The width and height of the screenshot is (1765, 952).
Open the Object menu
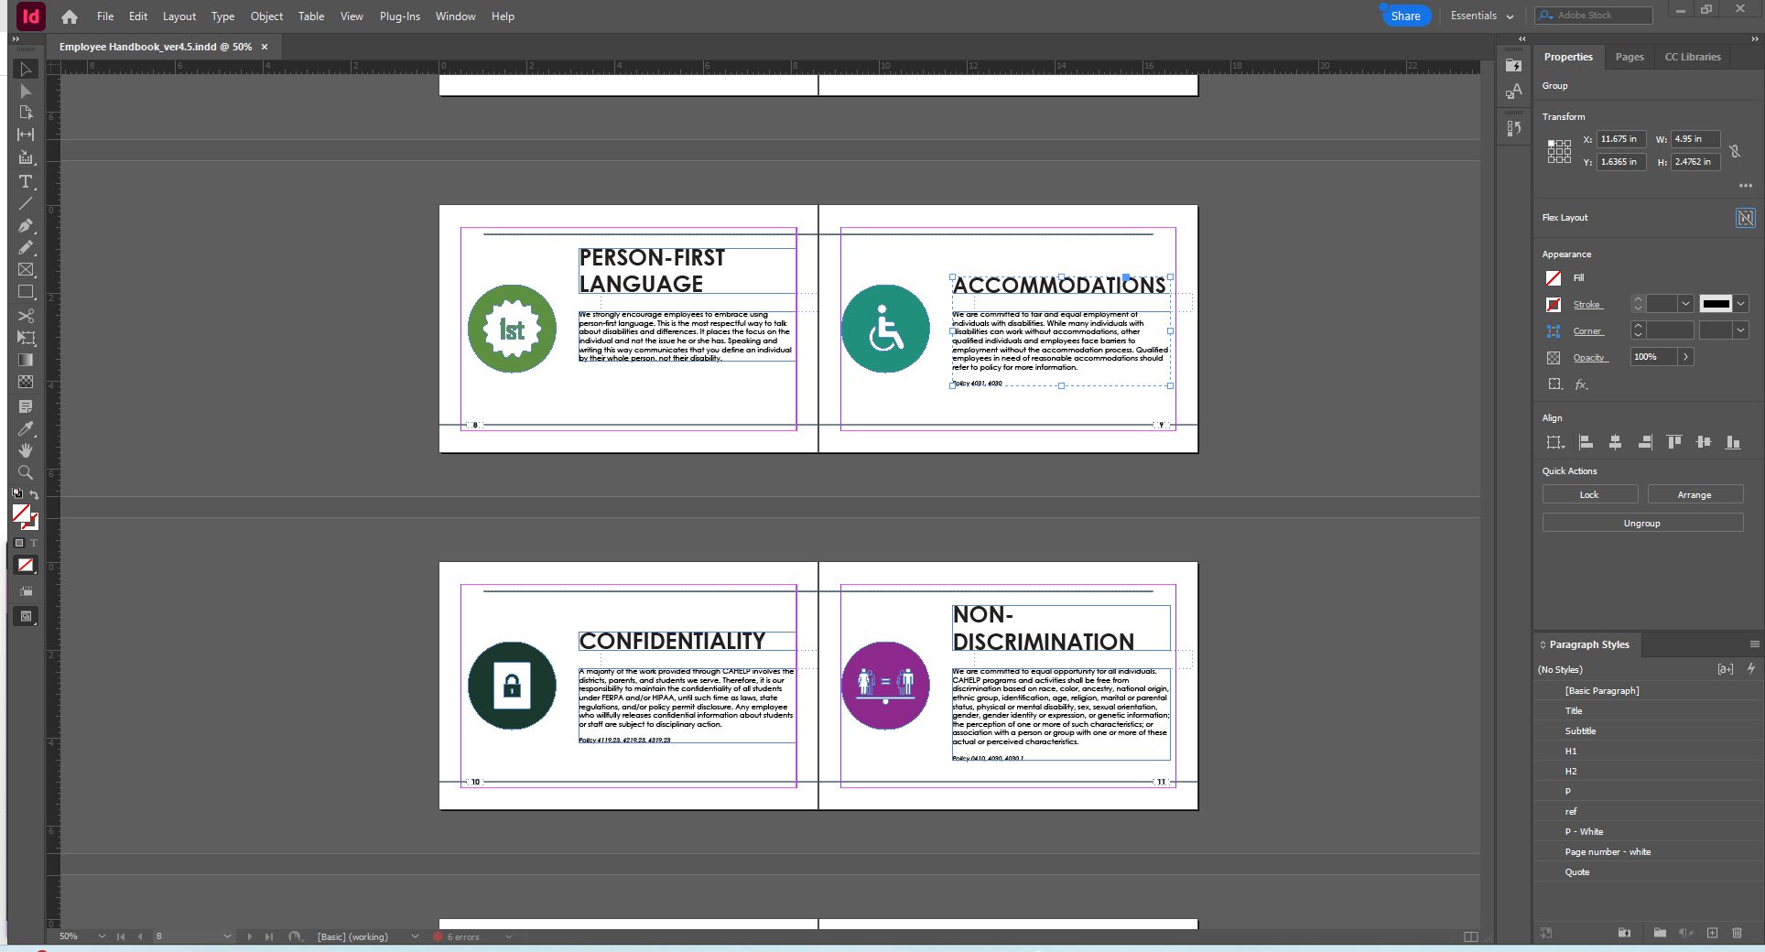pyautogui.click(x=266, y=16)
